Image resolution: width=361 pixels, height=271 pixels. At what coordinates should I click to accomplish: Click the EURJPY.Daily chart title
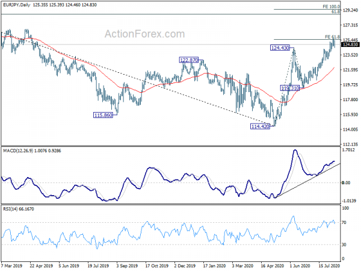pyautogui.click(x=17, y=5)
